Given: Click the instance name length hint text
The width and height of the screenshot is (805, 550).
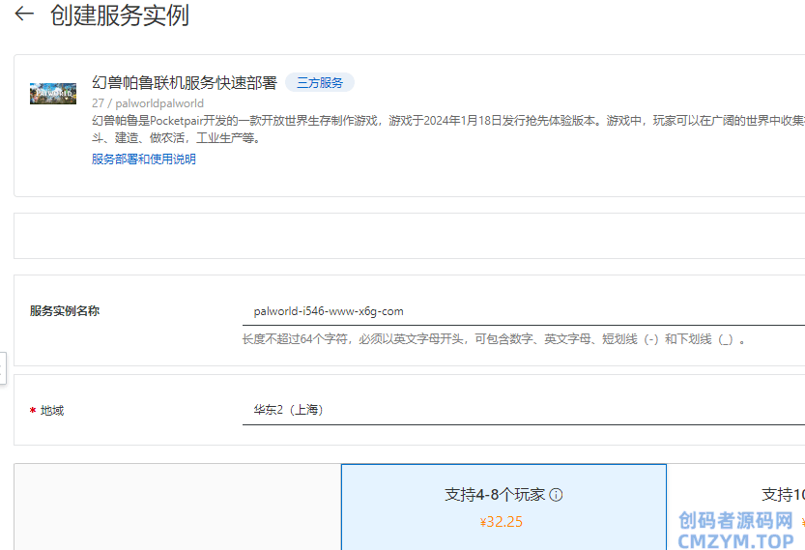Looking at the screenshot, I should coord(493,339).
